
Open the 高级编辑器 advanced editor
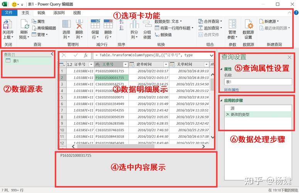tap(44, 28)
